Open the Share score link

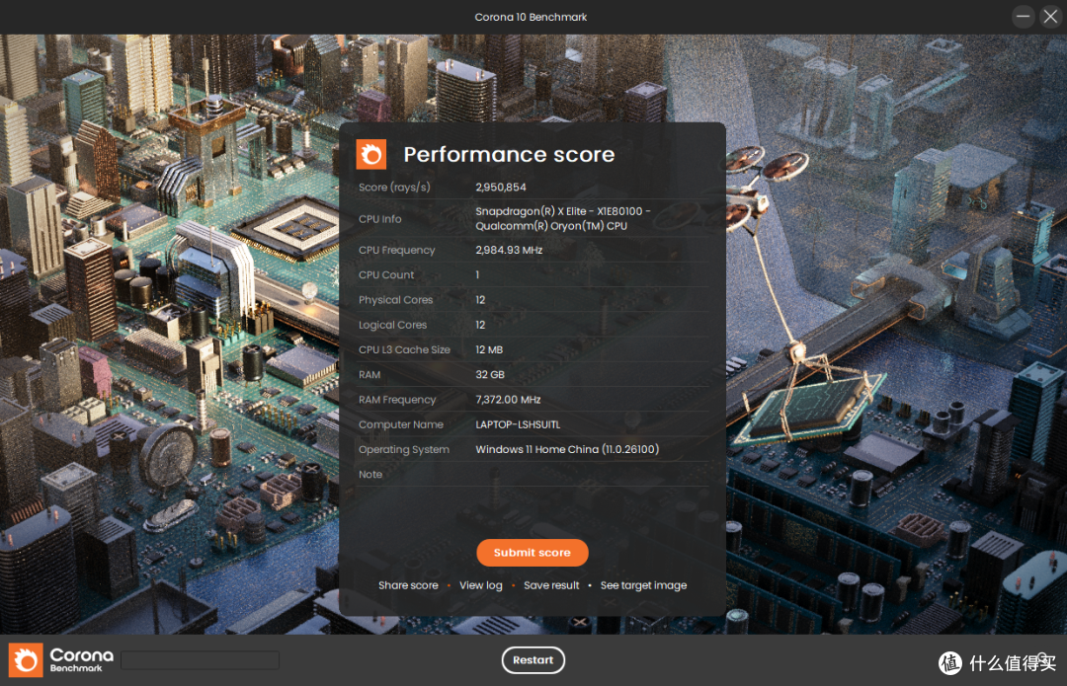[408, 585]
